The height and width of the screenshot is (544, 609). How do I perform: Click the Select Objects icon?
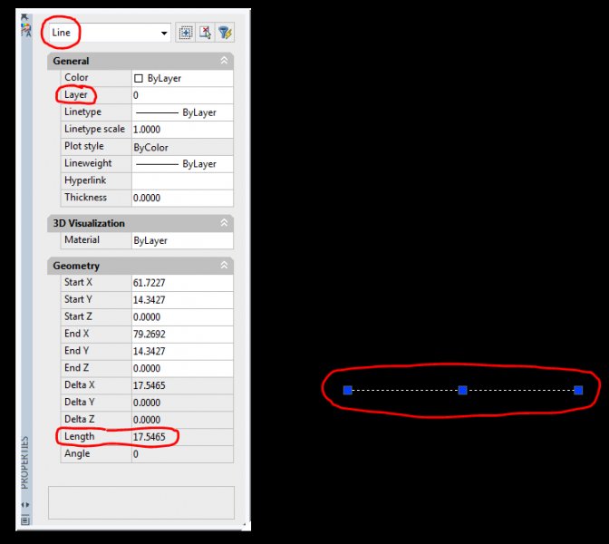pyautogui.click(x=205, y=33)
